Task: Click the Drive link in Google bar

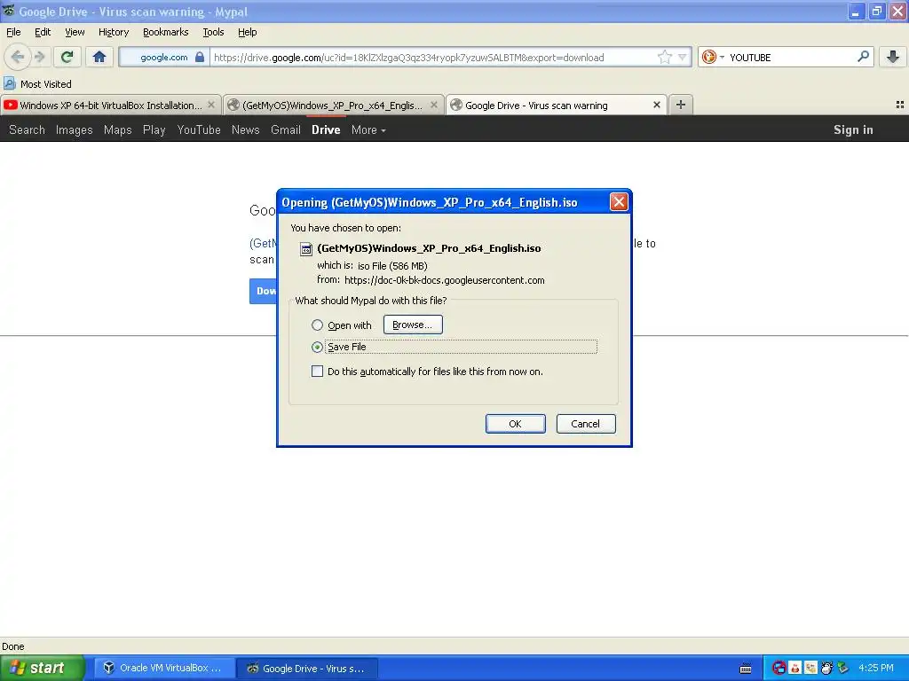Action: tap(326, 129)
